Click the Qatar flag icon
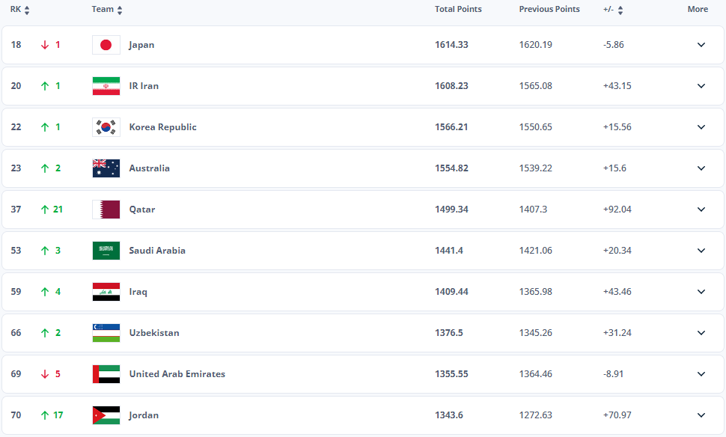The width and height of the screenshot is (726, 437). [106, 210]
